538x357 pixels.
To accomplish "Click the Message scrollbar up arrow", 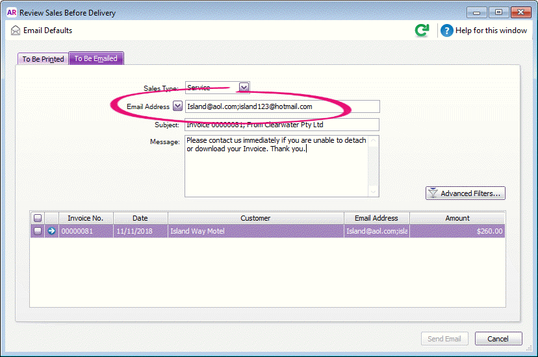I will click(374, 140).
